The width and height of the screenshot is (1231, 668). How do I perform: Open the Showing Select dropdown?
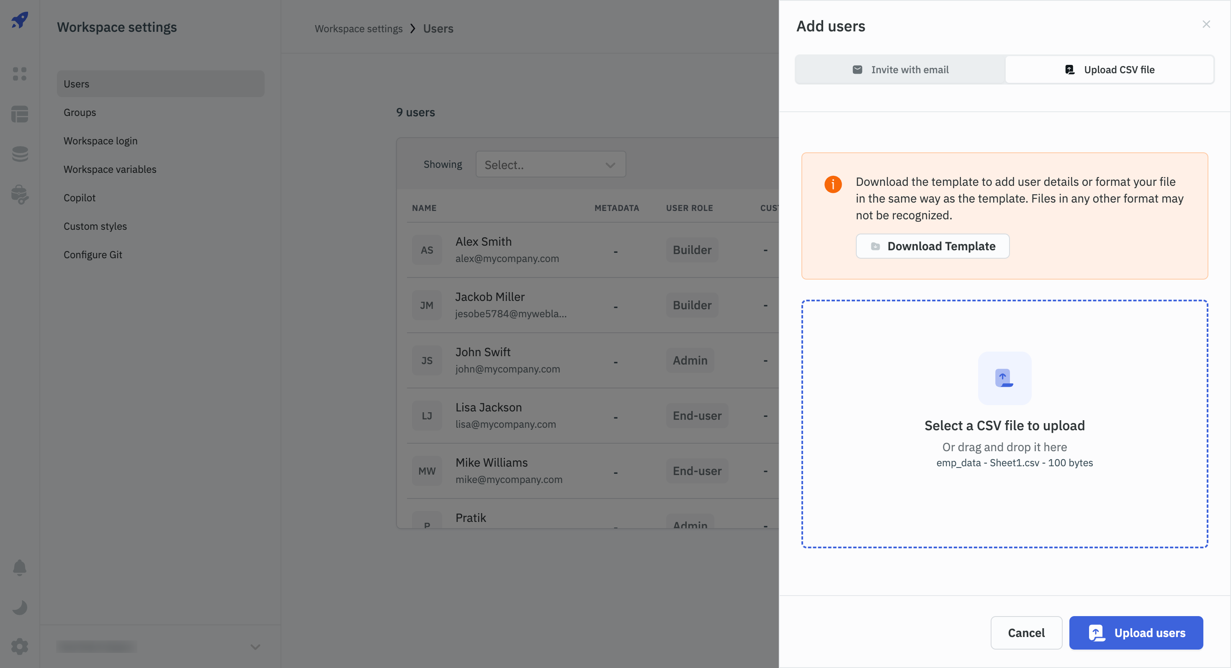550,165
